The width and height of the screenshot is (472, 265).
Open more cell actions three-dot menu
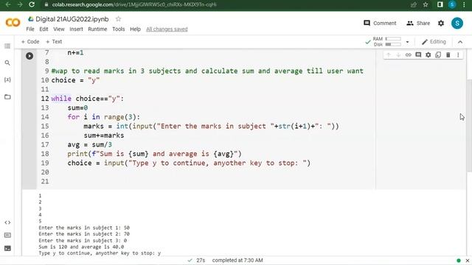(458, 55)
